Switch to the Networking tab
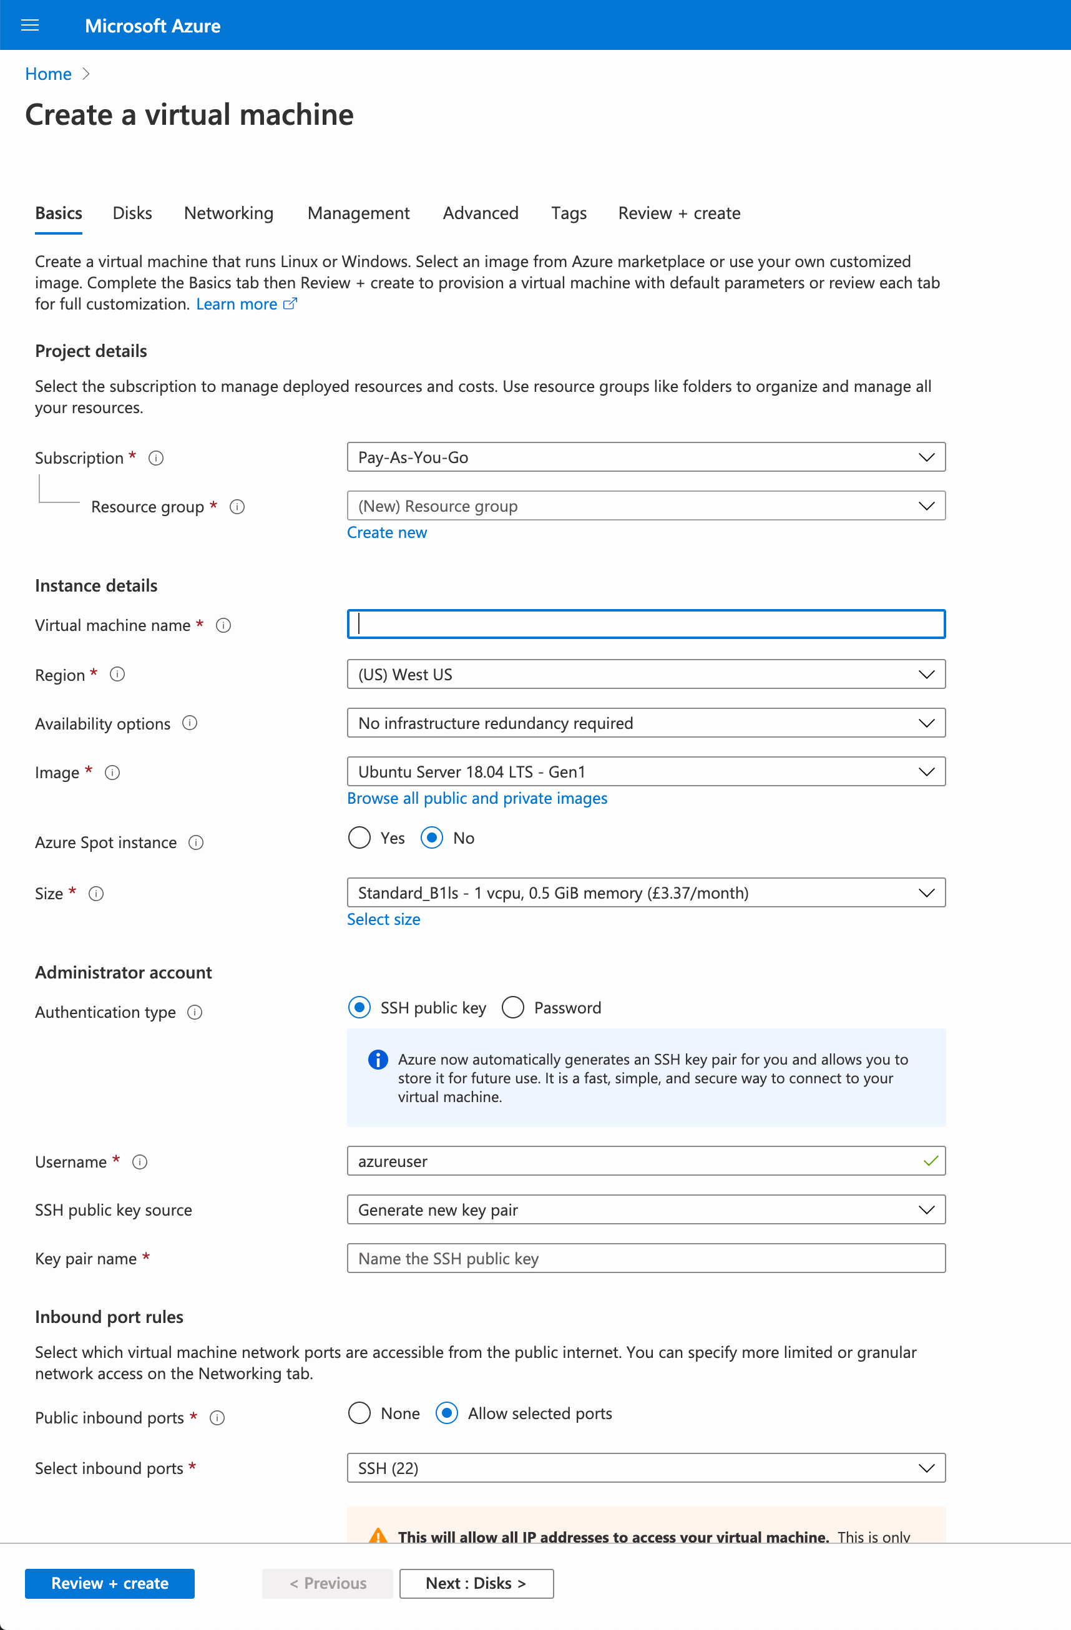 [x=228, y=213]
